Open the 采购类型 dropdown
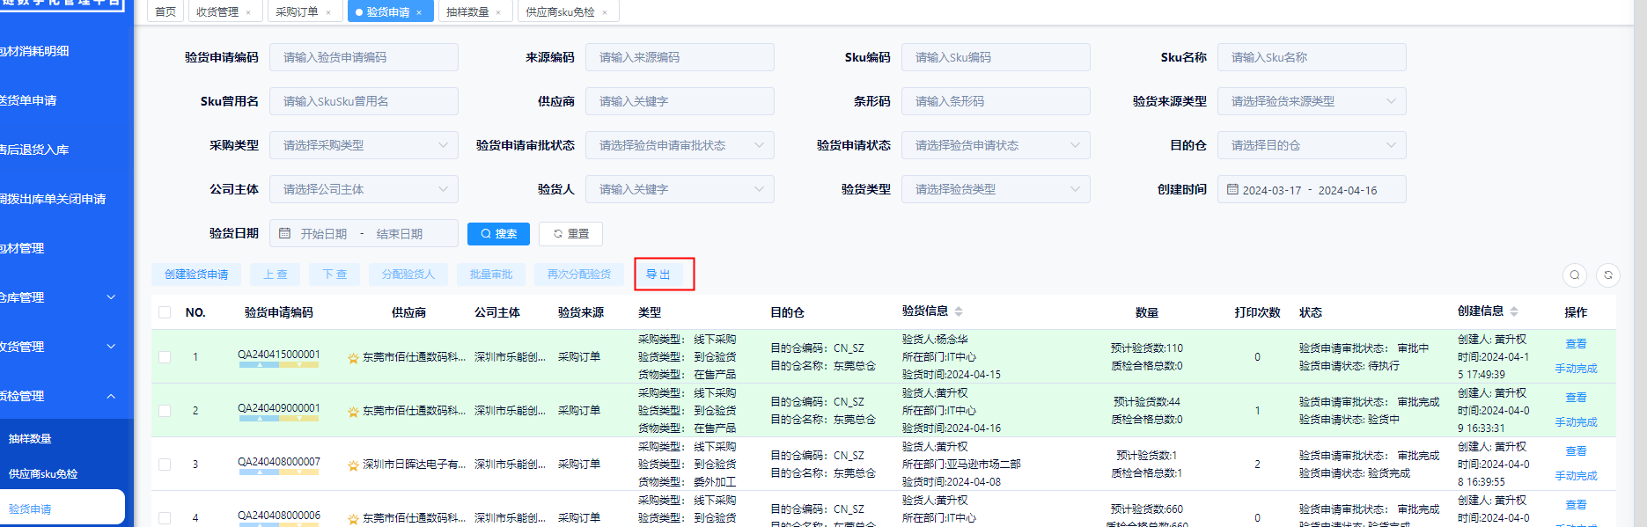 pyautogui.click(x=364, y=146)
